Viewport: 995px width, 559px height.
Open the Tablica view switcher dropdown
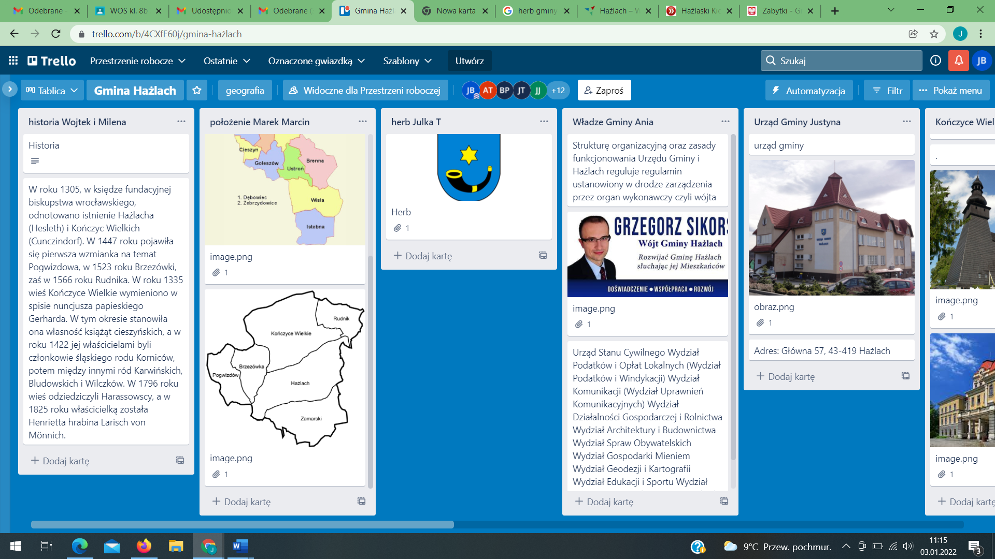52,90
